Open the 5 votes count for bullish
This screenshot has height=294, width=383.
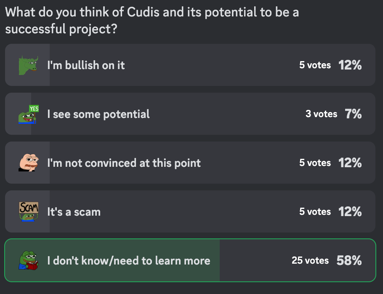[315, 65]
